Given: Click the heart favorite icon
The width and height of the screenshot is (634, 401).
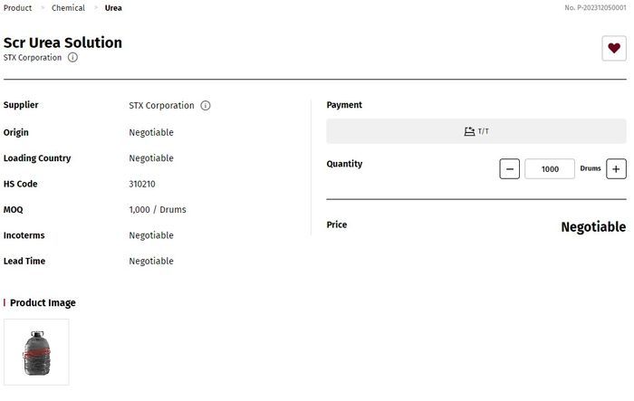Looking at the screenshot, I should pos(614,49).
